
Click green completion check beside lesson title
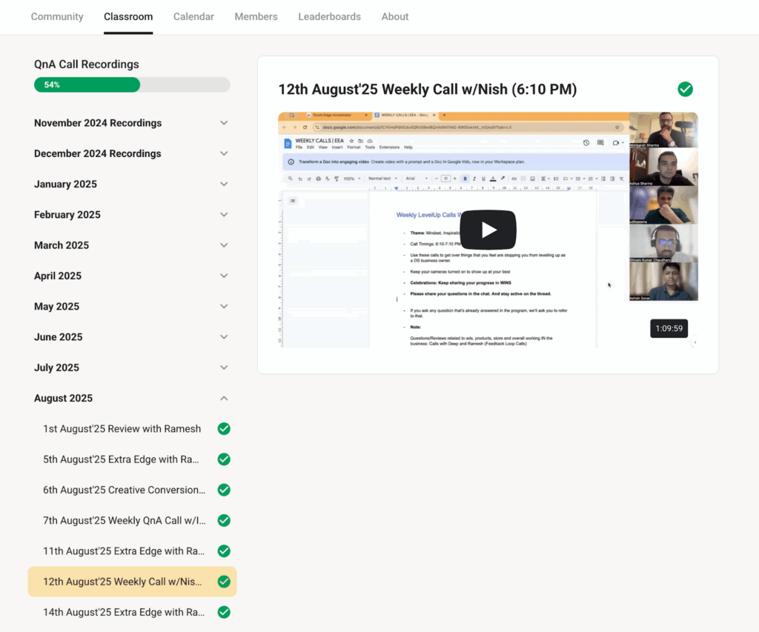[x=685, y=90]
